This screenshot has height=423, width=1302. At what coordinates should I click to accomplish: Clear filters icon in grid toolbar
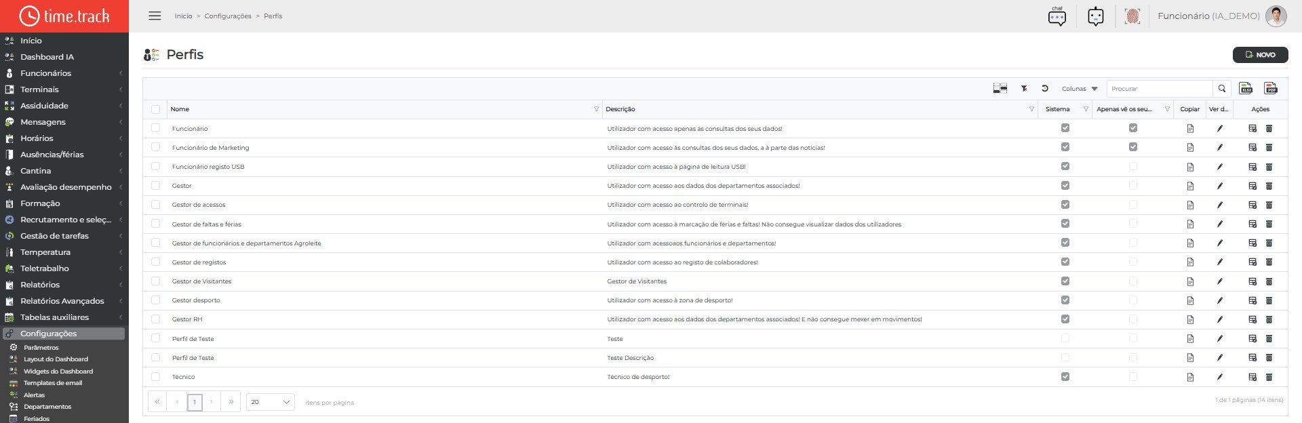pos(1024,88)
